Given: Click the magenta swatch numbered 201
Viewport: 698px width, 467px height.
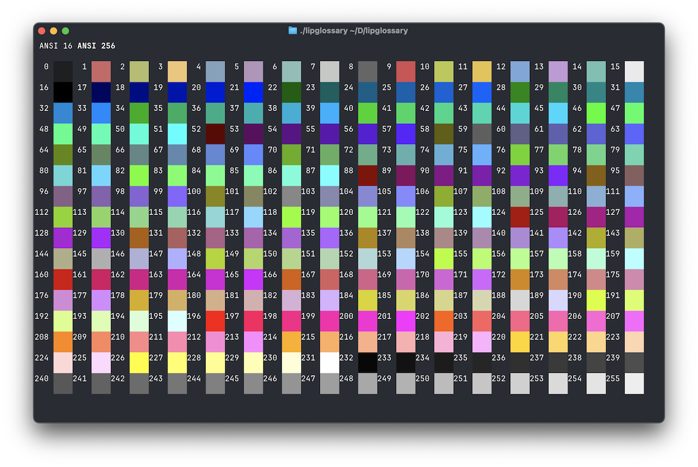Looking at the screenshot, I should coord(405,321).
